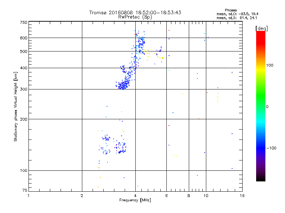Viewport: 285px width, 213px height.
Task: Select the 'mean, sd,X: 91.4, 24.1' value
Action: pos(237,18)
